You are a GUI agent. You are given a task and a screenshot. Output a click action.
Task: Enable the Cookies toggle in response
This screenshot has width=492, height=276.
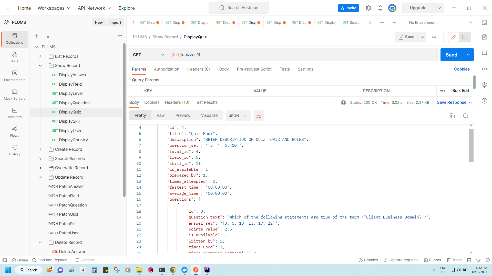[151, 102]
